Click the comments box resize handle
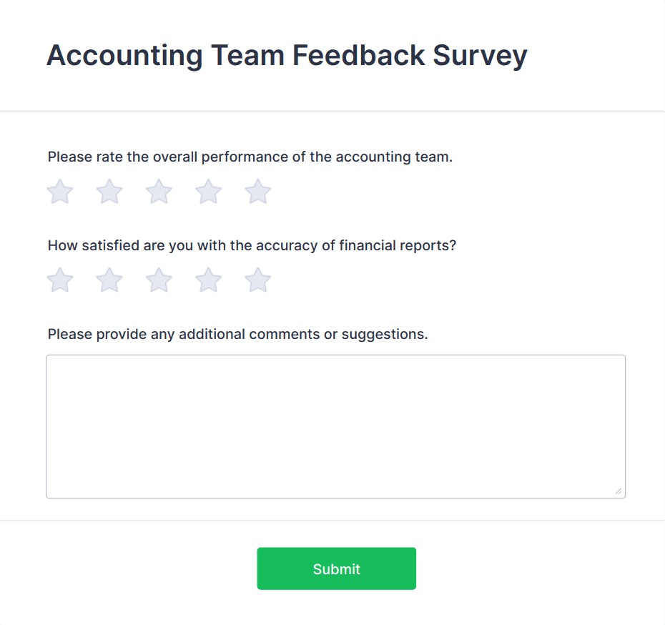The height and width of the screenshot is (625, 665). (x=618, y=491)
